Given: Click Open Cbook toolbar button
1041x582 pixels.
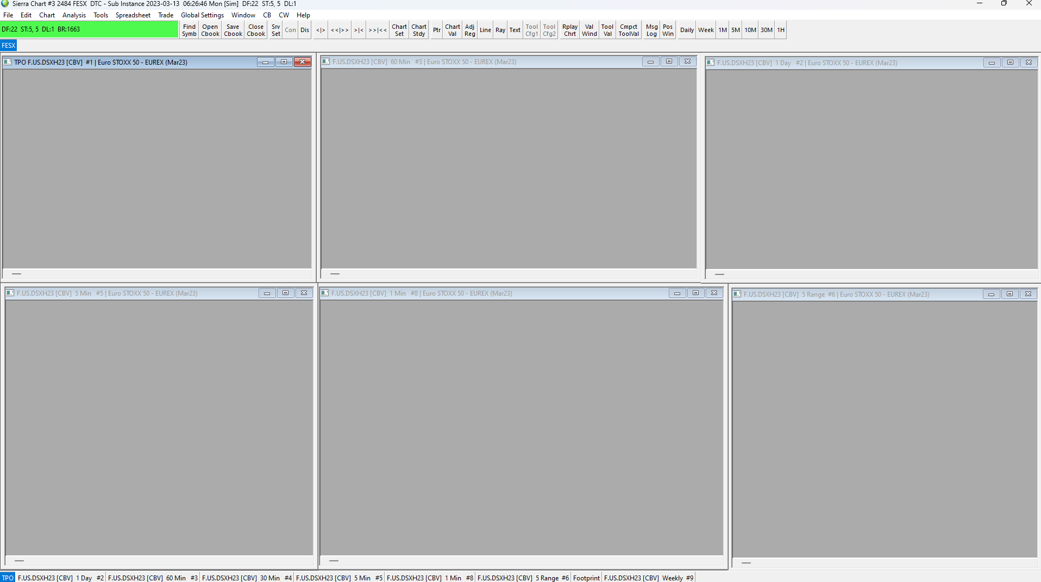Looking at the screenshot, I should 210,30.
